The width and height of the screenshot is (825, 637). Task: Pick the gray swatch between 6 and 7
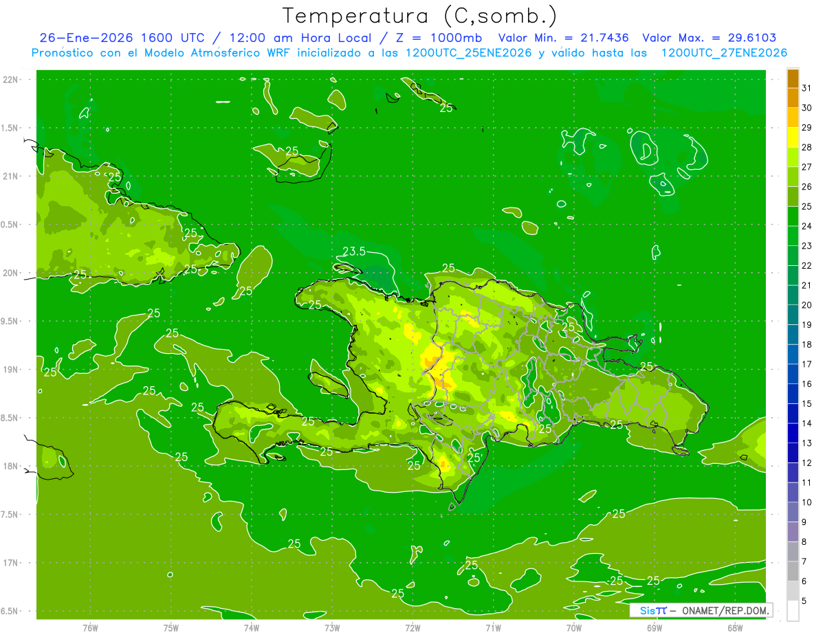[x=793, y=571]
